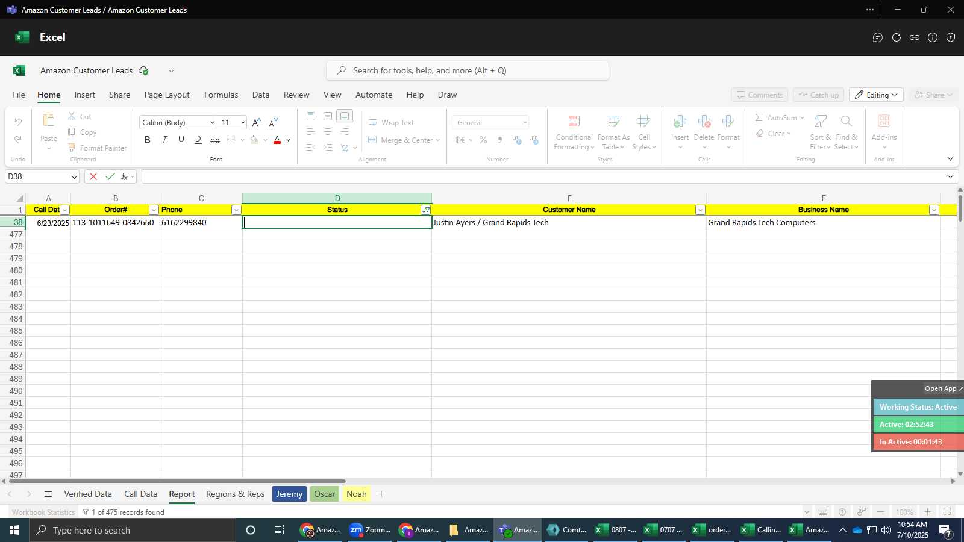Click the Name Box showing D38

pos(42,176)
